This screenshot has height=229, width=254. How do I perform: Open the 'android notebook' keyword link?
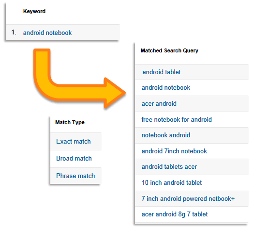coord(47,33)
